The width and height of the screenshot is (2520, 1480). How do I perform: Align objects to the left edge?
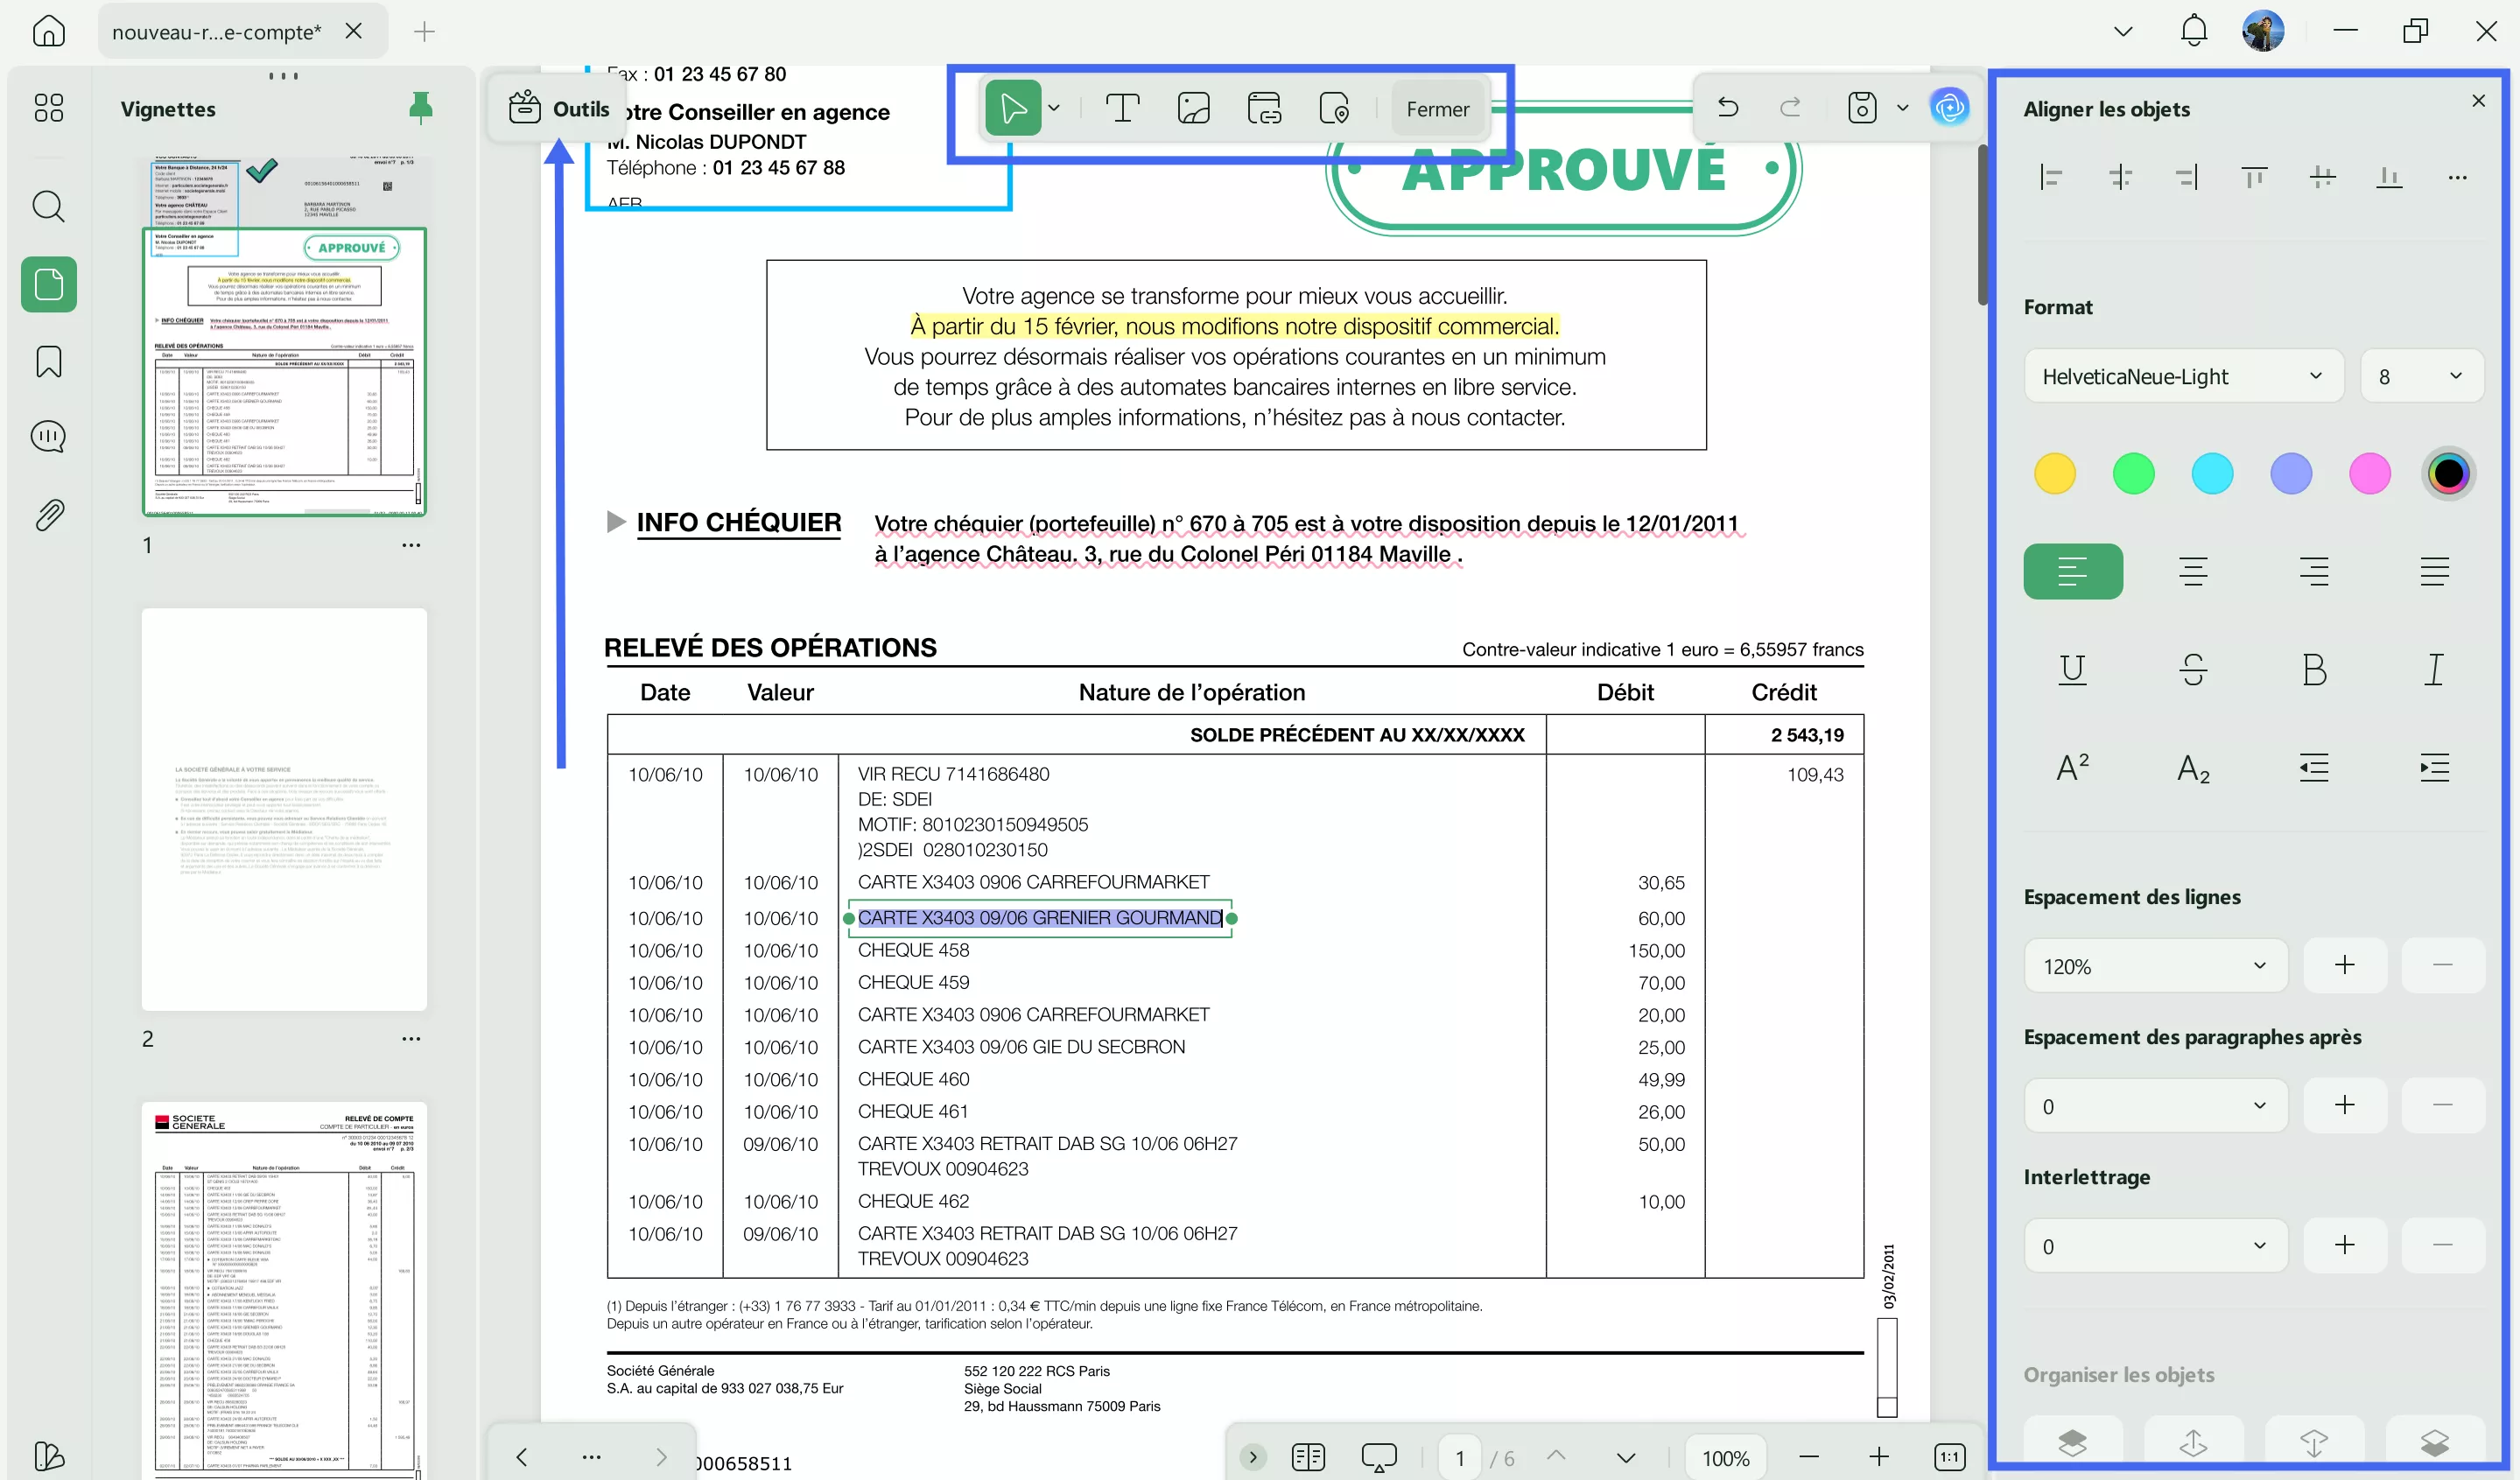(x=2052, y=176)
